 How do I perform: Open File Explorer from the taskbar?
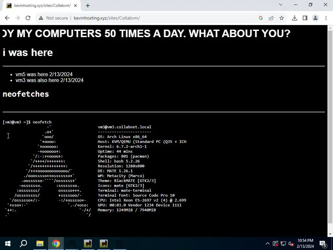point(40,243)
